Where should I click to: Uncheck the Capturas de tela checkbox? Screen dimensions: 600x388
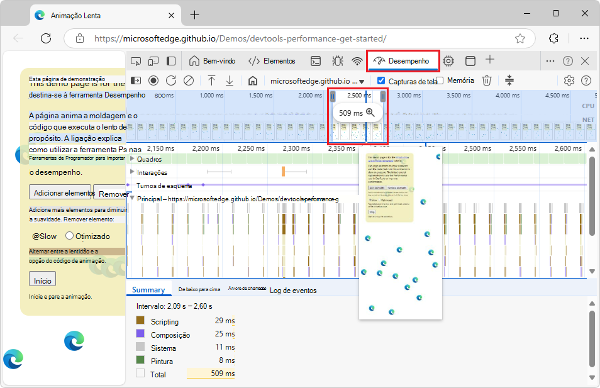(381, 80)
